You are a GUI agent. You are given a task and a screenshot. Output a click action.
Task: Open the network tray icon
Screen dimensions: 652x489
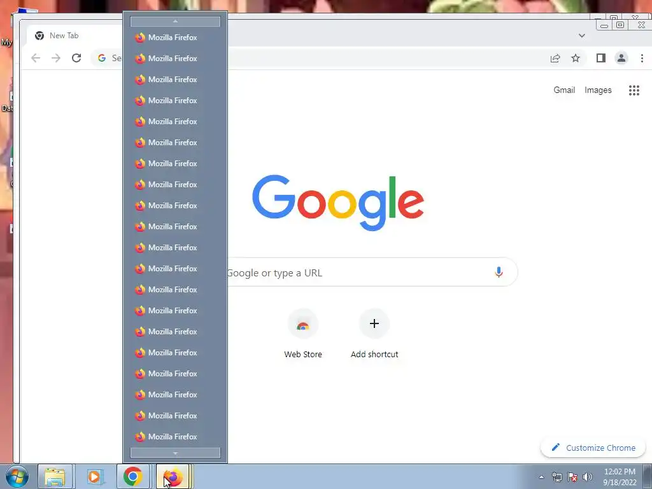(x=556, y=477)
